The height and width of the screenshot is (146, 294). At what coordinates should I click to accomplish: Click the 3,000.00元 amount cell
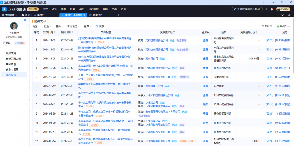point(253,59)
